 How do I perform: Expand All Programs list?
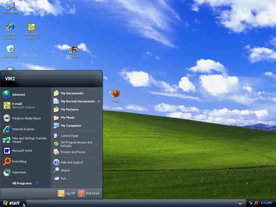[x=25, y=183]
